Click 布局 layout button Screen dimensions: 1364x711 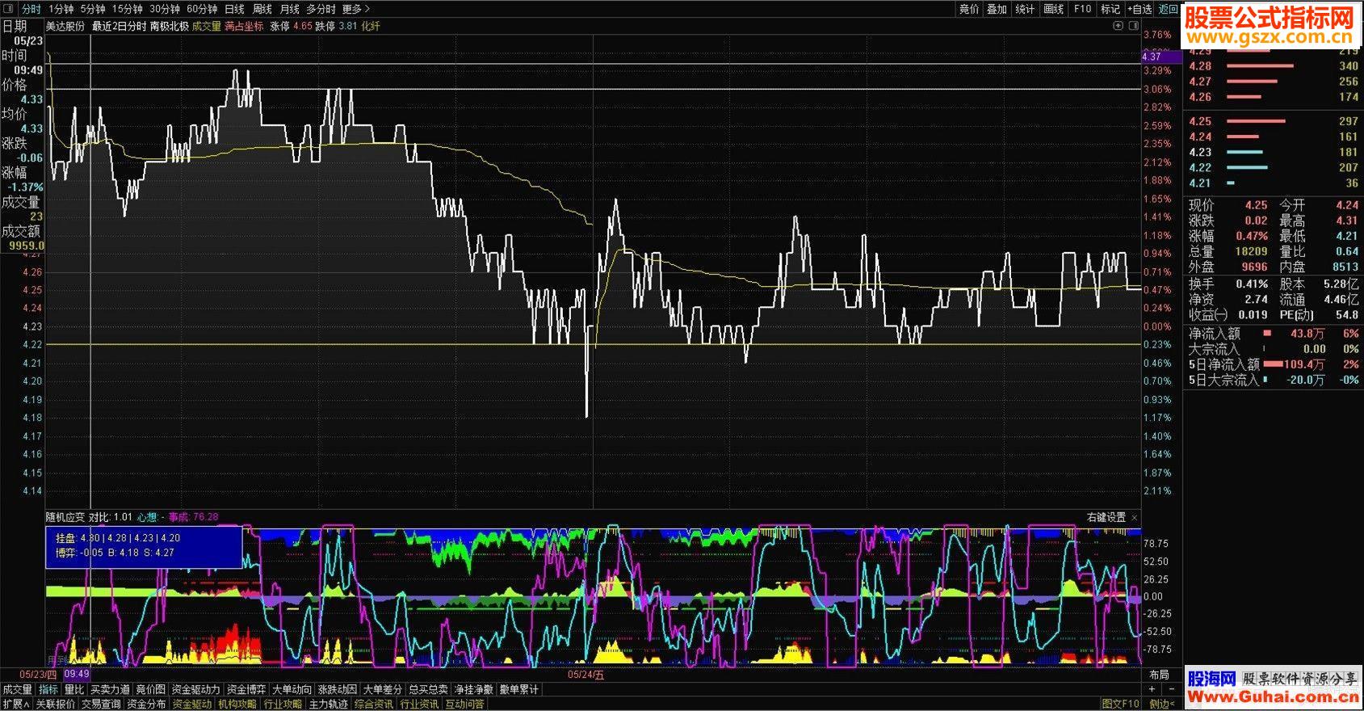(1160, 675)
